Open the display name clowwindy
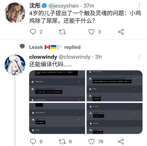 tap(43, 57)
